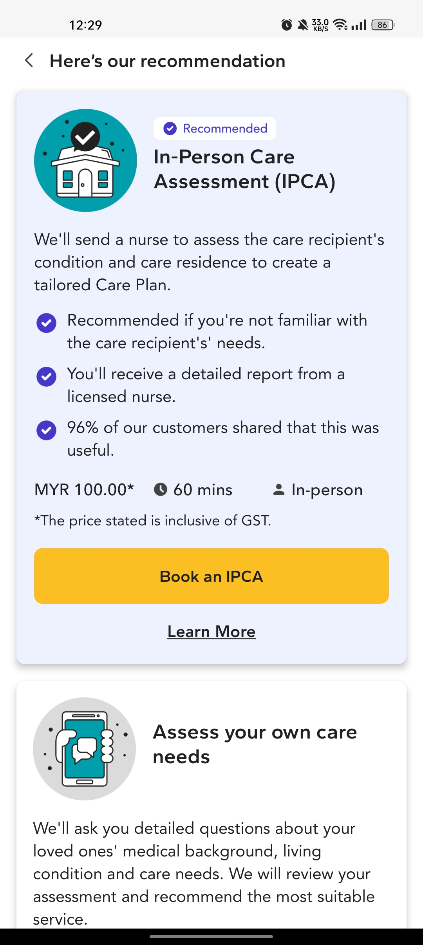This screenshot has height=945, width=423.
Task: Tap the bottom home gesture bar
Action: [x=211, y=936]
